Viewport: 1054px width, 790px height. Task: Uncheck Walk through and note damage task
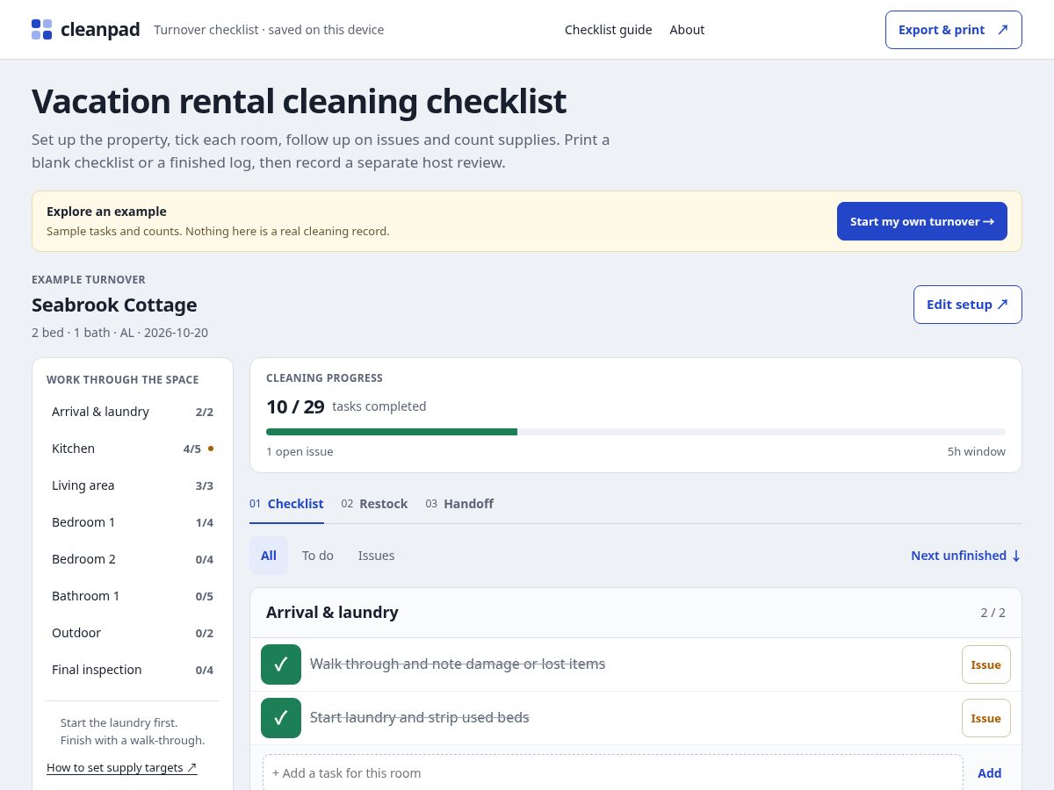pos(281,664)
